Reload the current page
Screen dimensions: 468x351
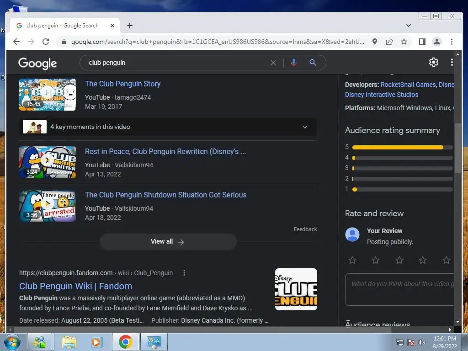tap(46, 42)
